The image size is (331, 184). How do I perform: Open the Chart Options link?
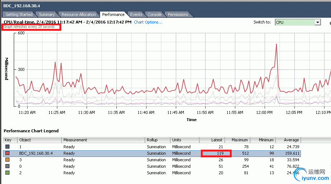148,22
